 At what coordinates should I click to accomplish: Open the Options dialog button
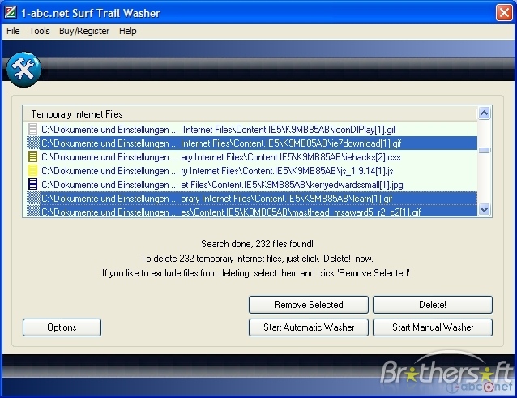pyautogui.click(x=62, y=327)
